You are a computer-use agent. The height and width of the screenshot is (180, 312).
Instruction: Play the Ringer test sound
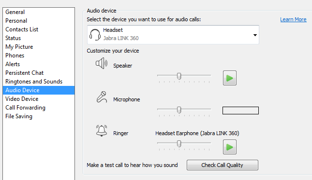230,147
